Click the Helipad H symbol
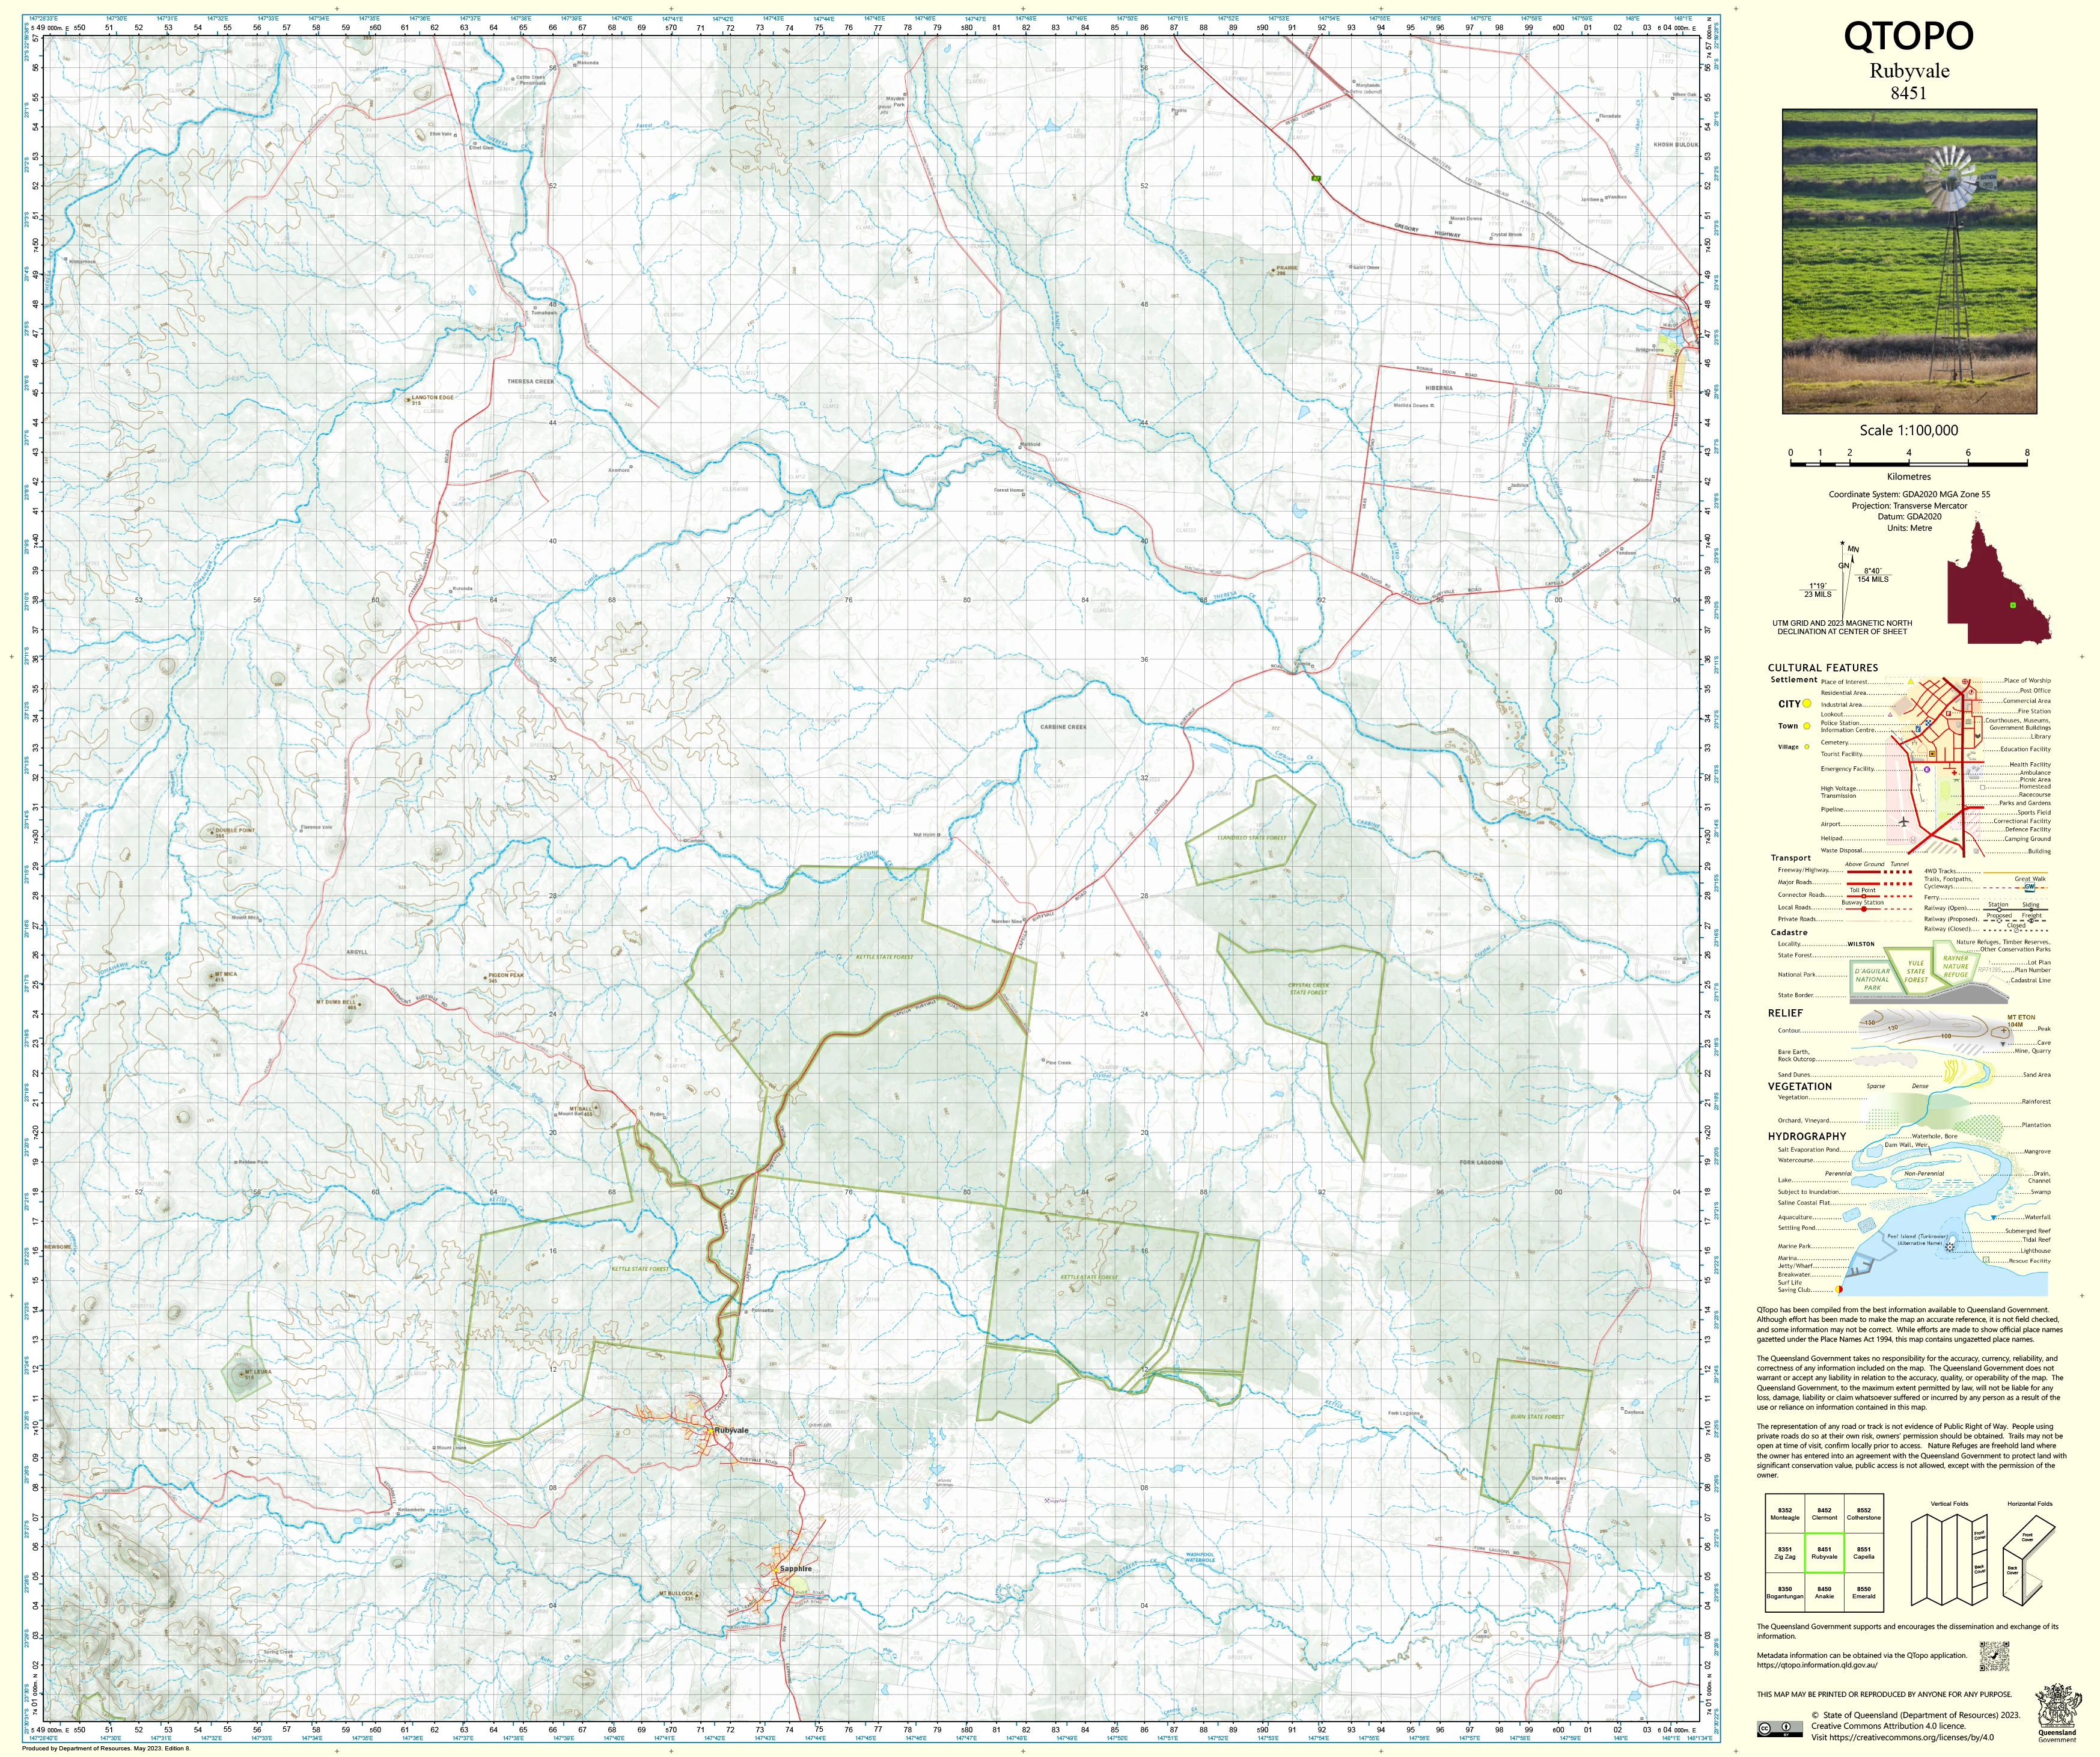 pos(1913,840)
